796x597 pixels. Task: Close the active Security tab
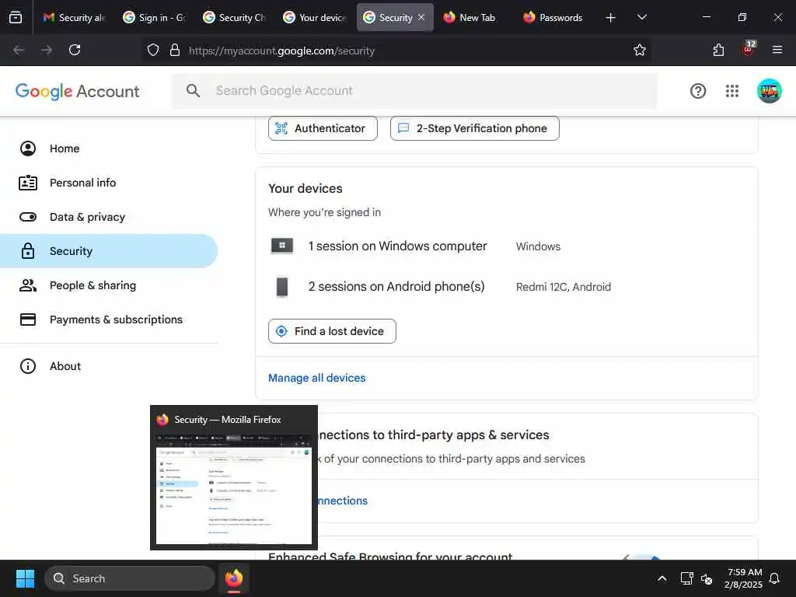[x=421, y=17]
